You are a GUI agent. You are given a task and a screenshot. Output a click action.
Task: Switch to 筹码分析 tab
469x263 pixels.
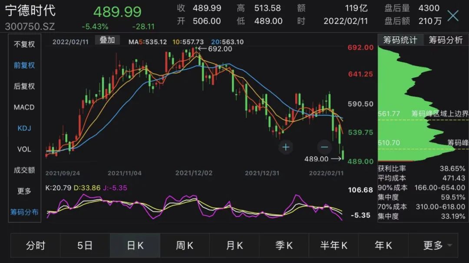point(446,40)
